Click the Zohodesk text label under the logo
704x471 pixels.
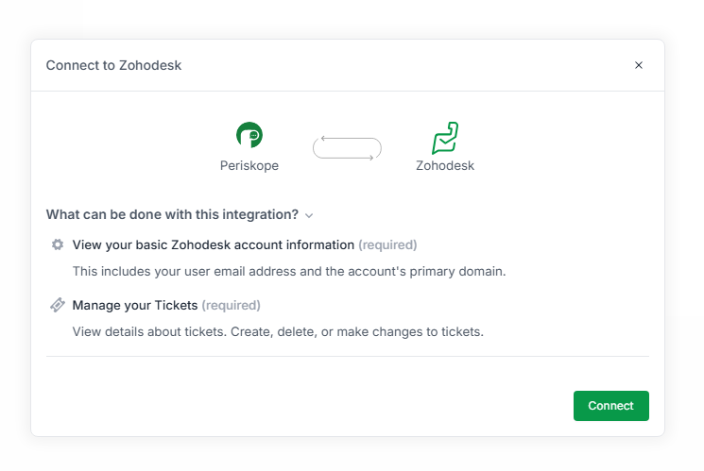tap(445, 165)
